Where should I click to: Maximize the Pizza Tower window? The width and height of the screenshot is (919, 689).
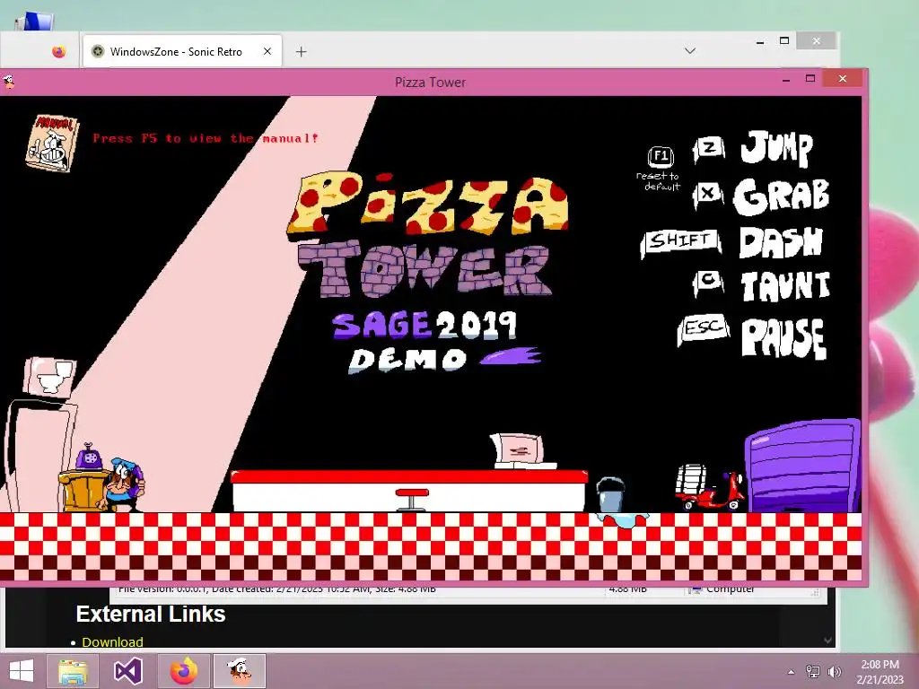810,79
